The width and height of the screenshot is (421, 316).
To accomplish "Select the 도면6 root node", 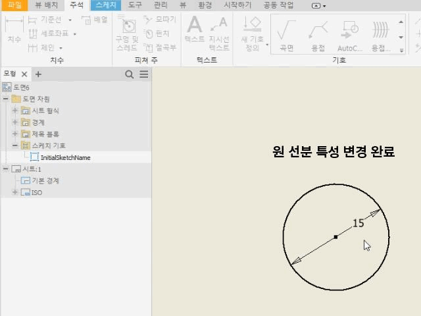I will coord(16,88).
